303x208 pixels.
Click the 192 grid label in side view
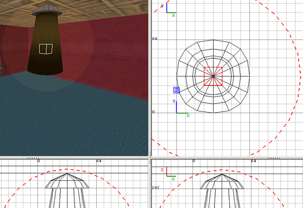point(156,187)
